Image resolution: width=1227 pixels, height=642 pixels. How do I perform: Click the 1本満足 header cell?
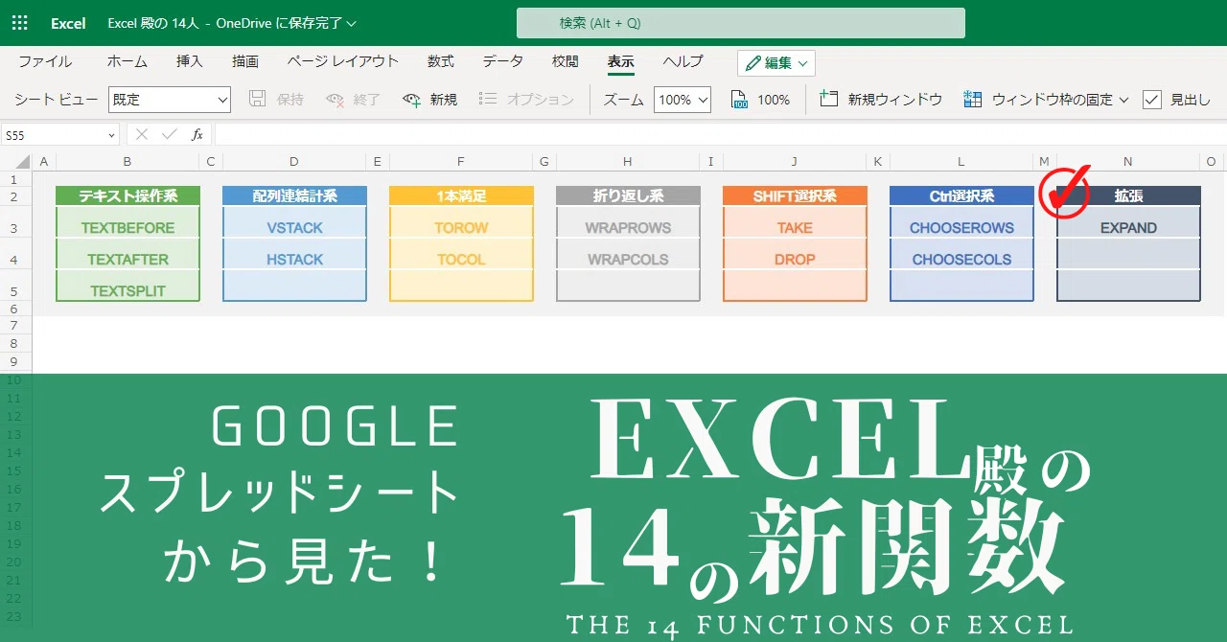461,196
